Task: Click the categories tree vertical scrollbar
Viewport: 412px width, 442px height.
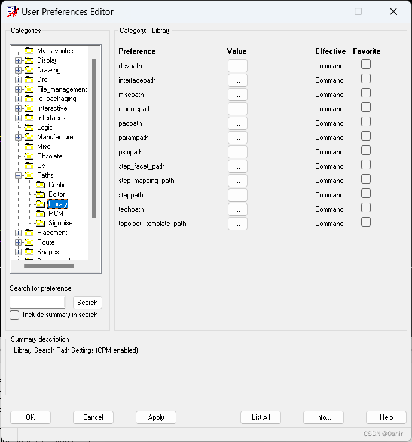Action: coord(93,138)
